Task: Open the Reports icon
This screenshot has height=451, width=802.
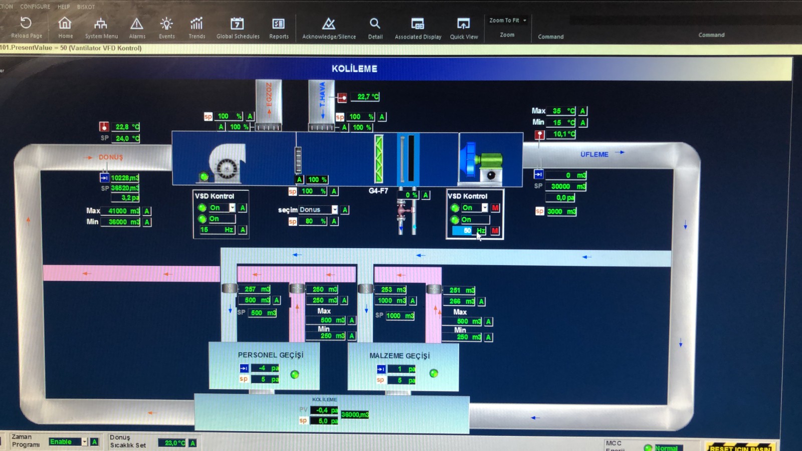Action: 278,24
